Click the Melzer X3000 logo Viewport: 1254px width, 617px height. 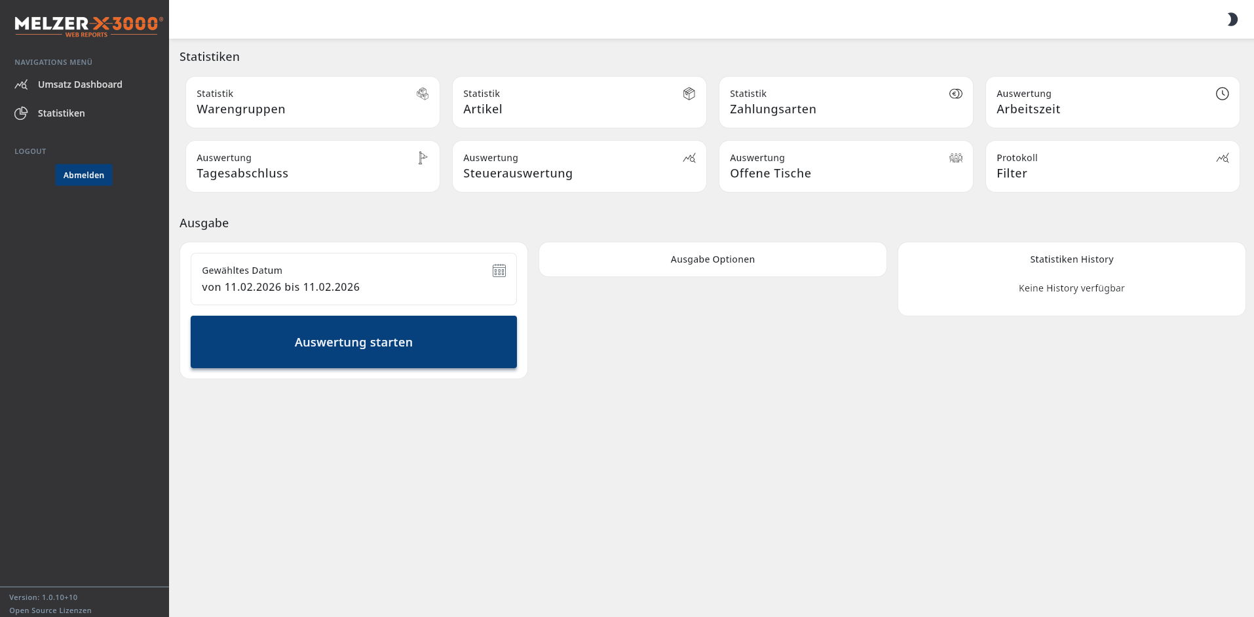coord(88,26)
